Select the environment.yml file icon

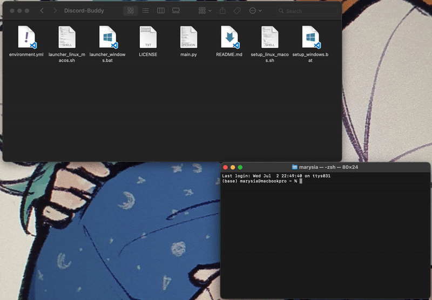[x=26, y=37]
